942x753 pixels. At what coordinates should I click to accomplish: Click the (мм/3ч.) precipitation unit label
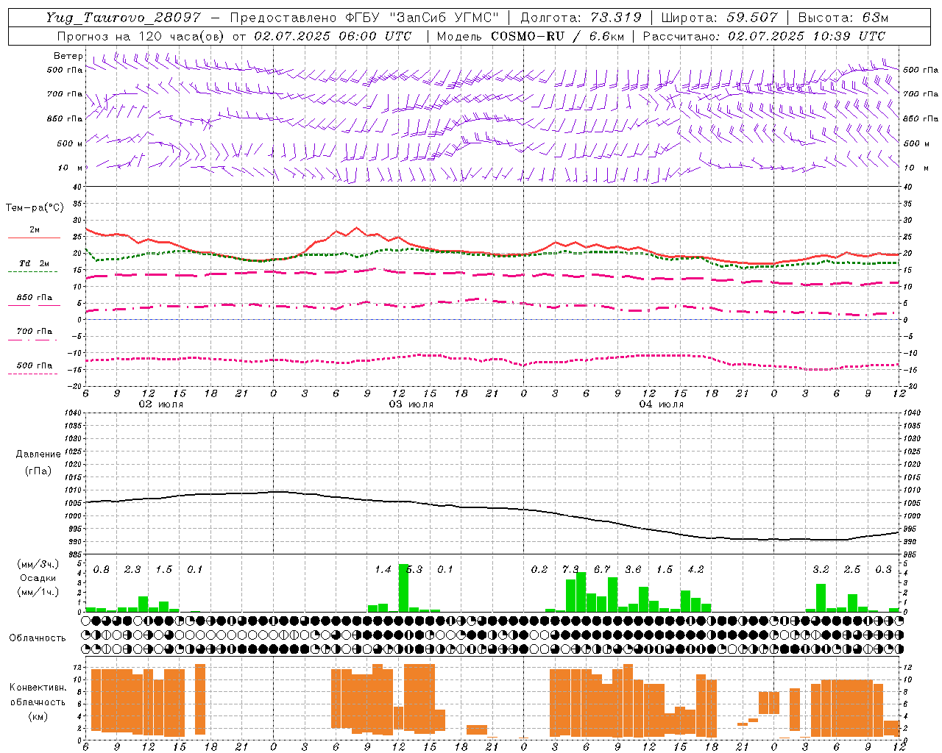coord(38,564)
